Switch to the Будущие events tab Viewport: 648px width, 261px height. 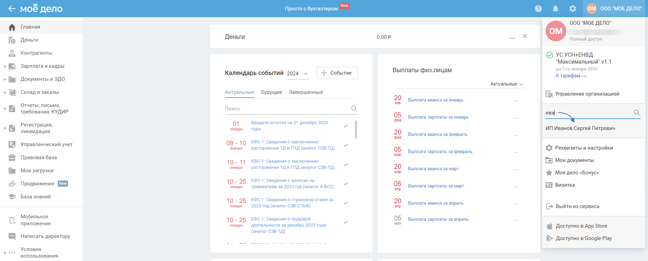click(271, 92)
